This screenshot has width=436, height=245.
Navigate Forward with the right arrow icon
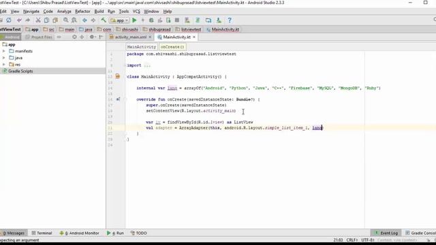click(93, 20)
